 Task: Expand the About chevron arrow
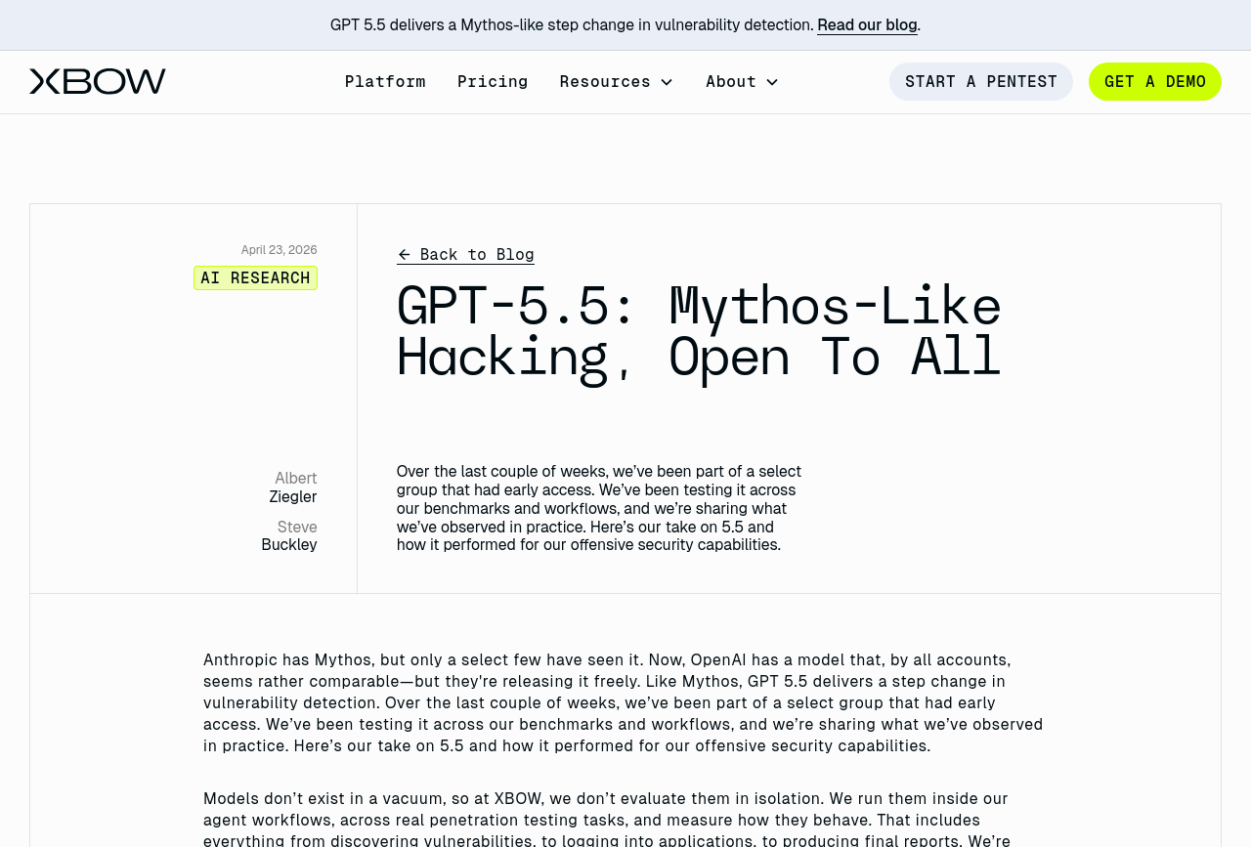772,82
